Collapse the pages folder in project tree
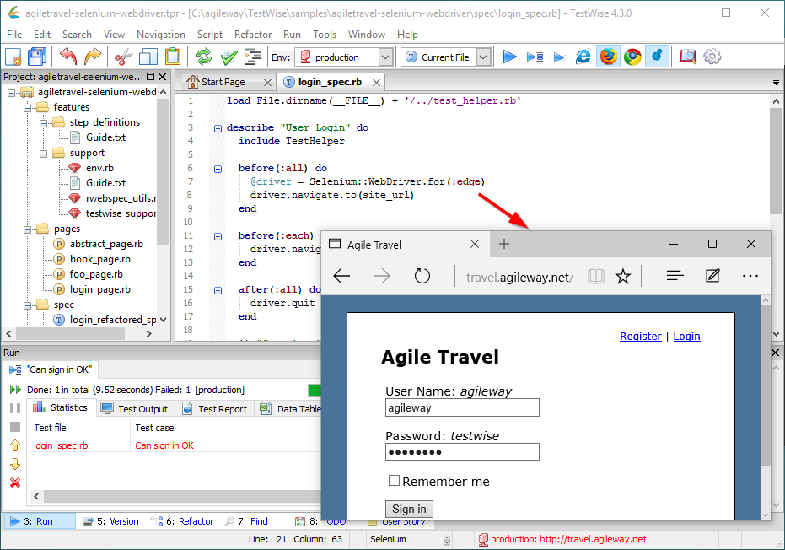 click(x=26, y=229)
